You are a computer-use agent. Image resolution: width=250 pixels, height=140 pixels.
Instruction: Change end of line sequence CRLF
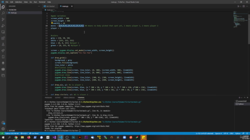click(x=232, y=133)
